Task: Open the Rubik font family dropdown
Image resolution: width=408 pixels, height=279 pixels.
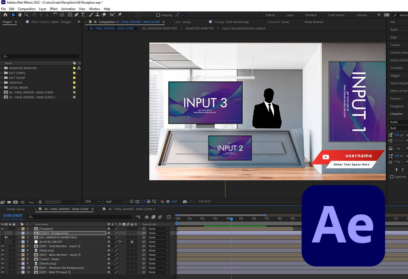Action: 398,122
